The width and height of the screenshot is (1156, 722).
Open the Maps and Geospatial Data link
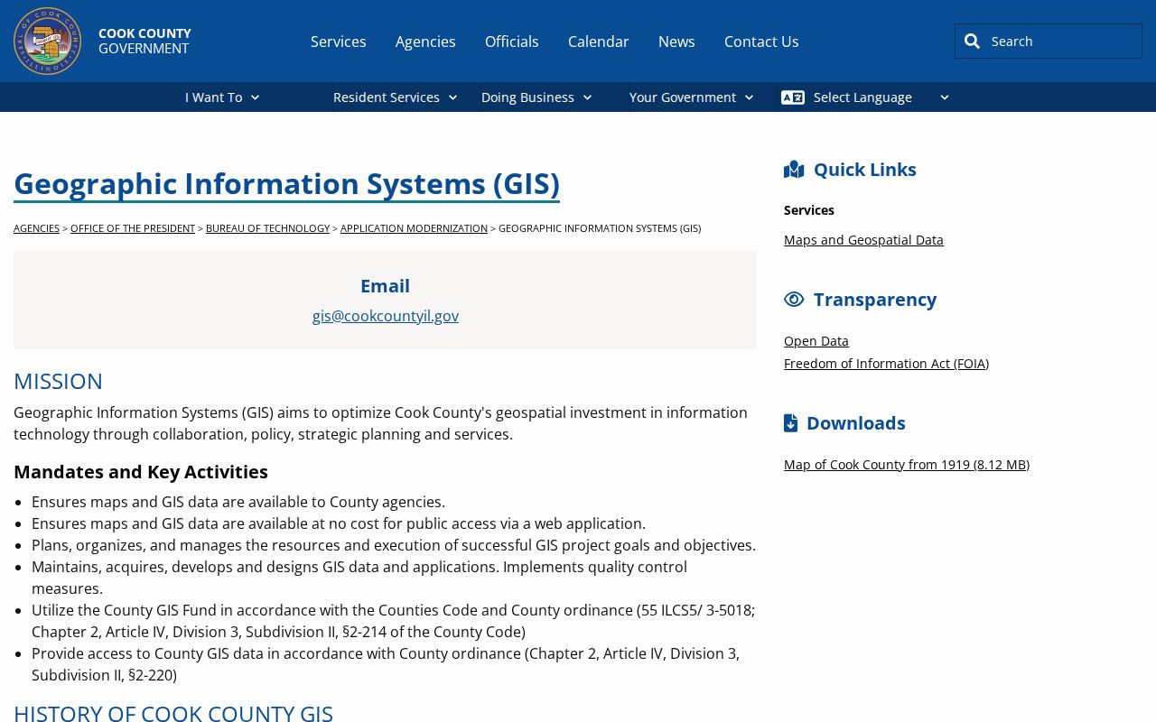click(x=863, y=240)
